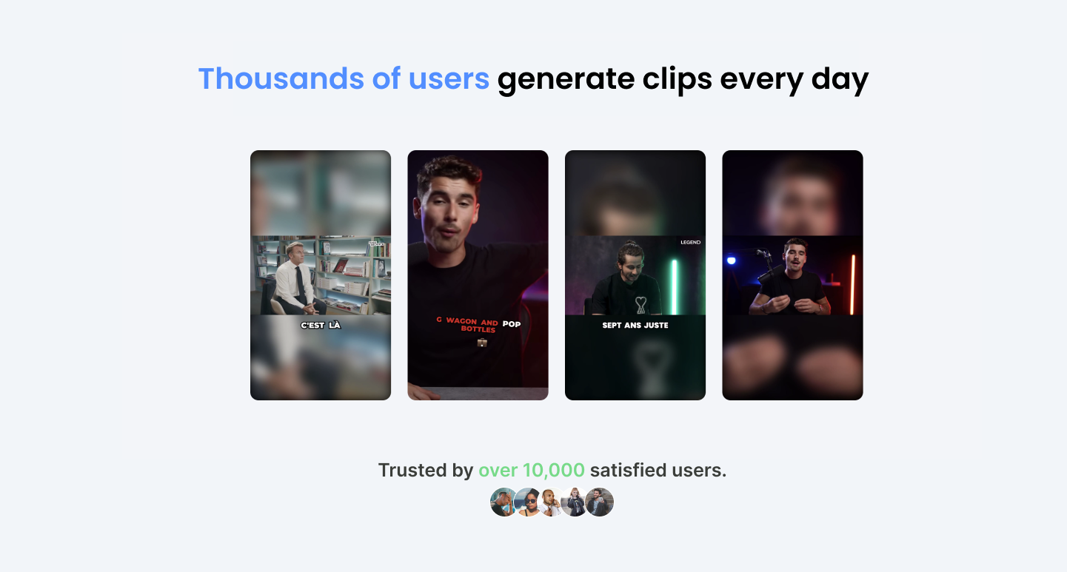Play the clip with close-up man in black shirt
Image resolution: width=1067 pixels, height=572 pixels.
tap(478, 275)
